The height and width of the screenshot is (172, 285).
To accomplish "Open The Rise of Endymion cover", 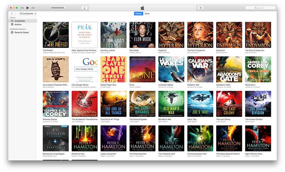I will click(x=258, y=35).
